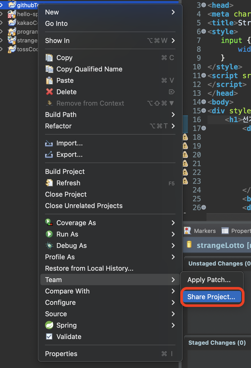
Task: Click the Coverage As icon
Action: tap(49, 222)
